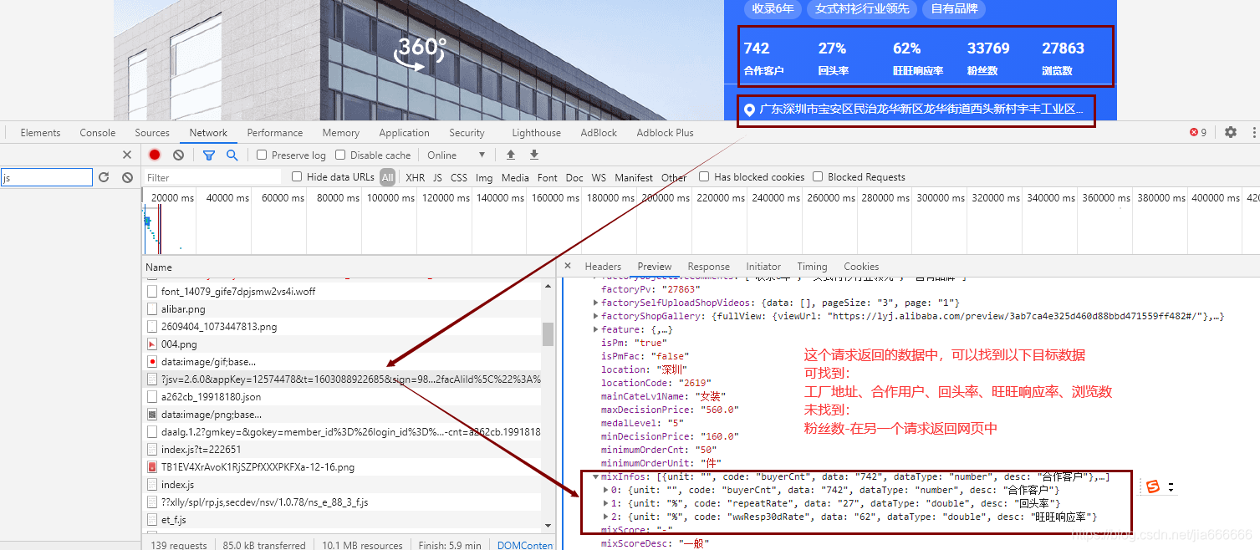The image size is (1260, 550).
Task: Click Export HAR download arrow
Action: point(534,155)
